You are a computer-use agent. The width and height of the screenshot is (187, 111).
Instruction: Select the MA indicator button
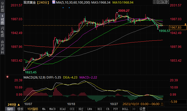[x=44, y=109]
